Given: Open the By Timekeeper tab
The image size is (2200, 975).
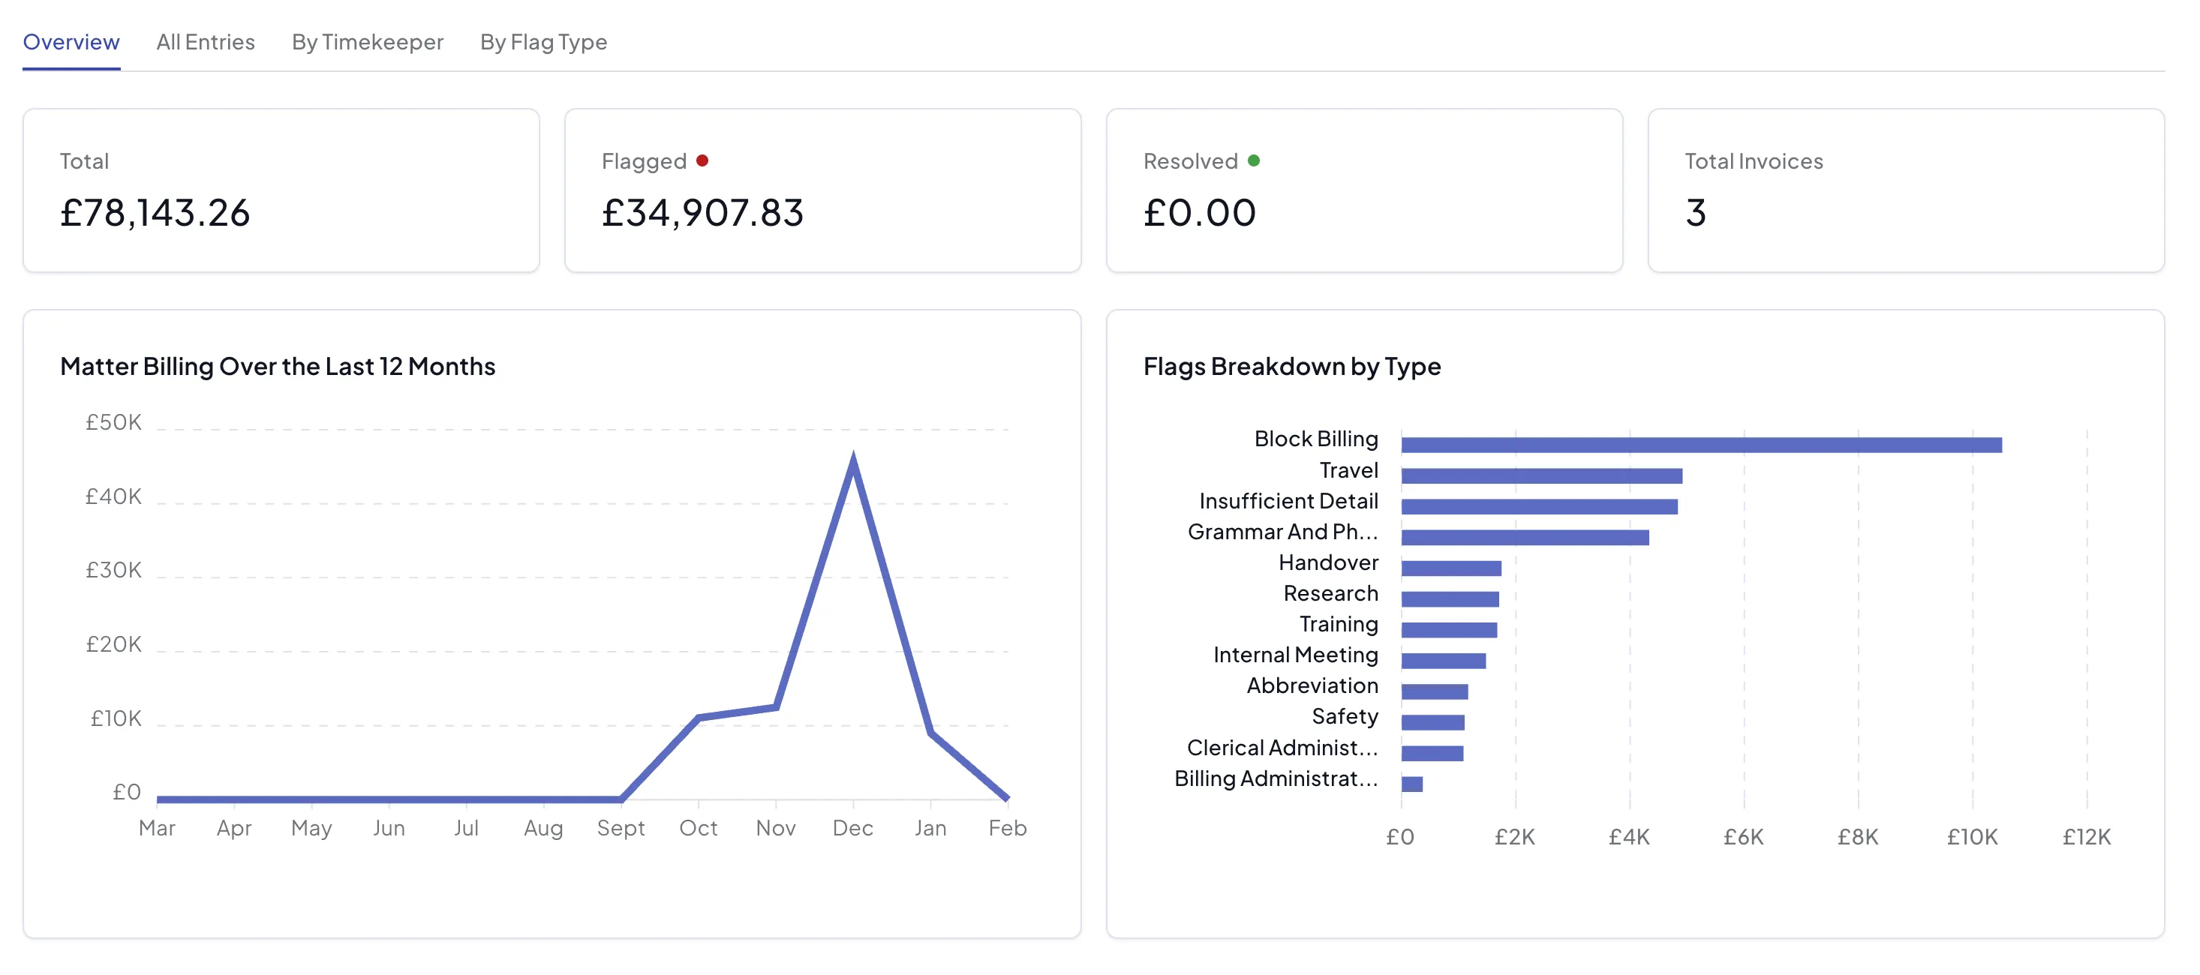Looking at the screenshot, I should point(367,42).
